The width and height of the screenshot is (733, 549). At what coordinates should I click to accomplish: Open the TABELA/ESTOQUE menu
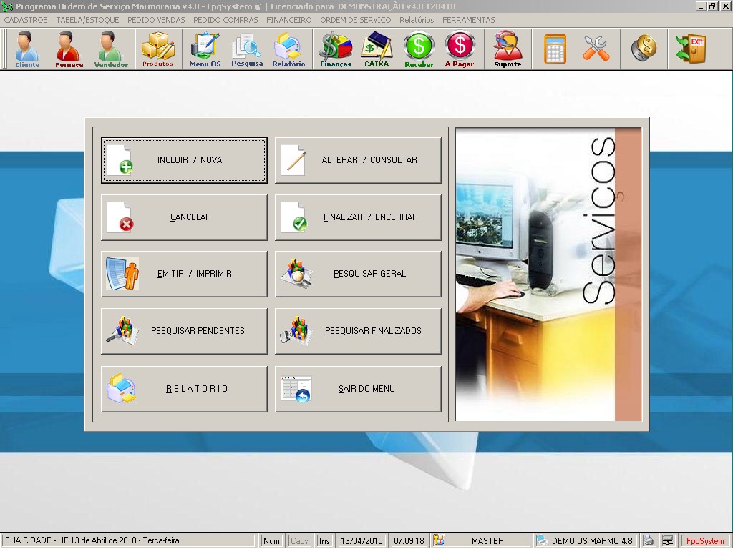pos(87,20)
